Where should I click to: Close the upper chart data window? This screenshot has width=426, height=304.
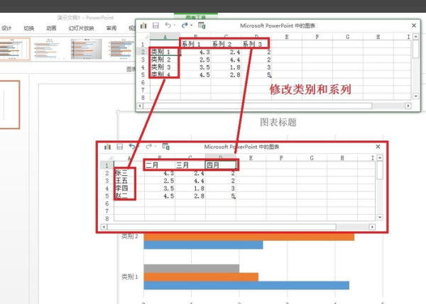click(x=414, y=26)
